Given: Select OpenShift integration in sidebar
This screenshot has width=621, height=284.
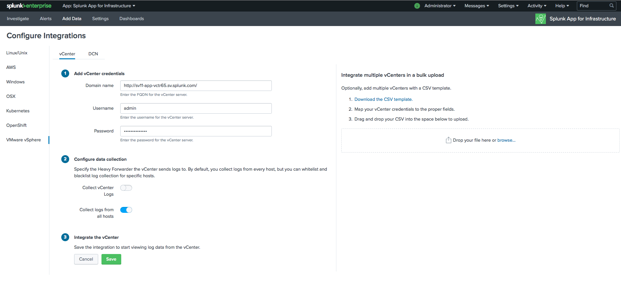Looking at the screenshot, I should click(x=16, y=125).
